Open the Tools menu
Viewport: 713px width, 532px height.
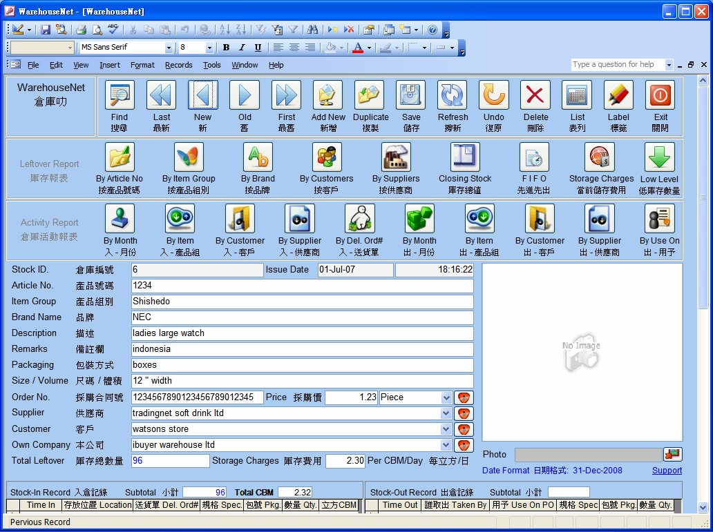(x=211, y=65)
